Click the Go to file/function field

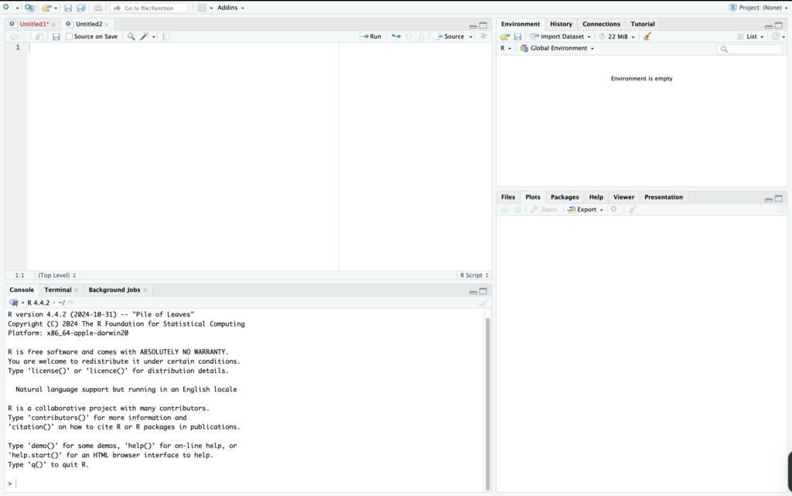149,8
